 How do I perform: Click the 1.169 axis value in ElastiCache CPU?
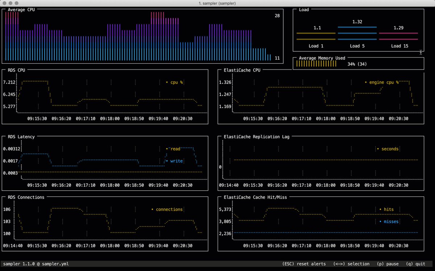(x=225, y=106)
